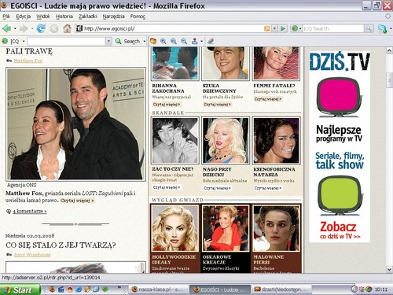Open the Widok menu
393x295 pixels.
[x=43, y=17]
